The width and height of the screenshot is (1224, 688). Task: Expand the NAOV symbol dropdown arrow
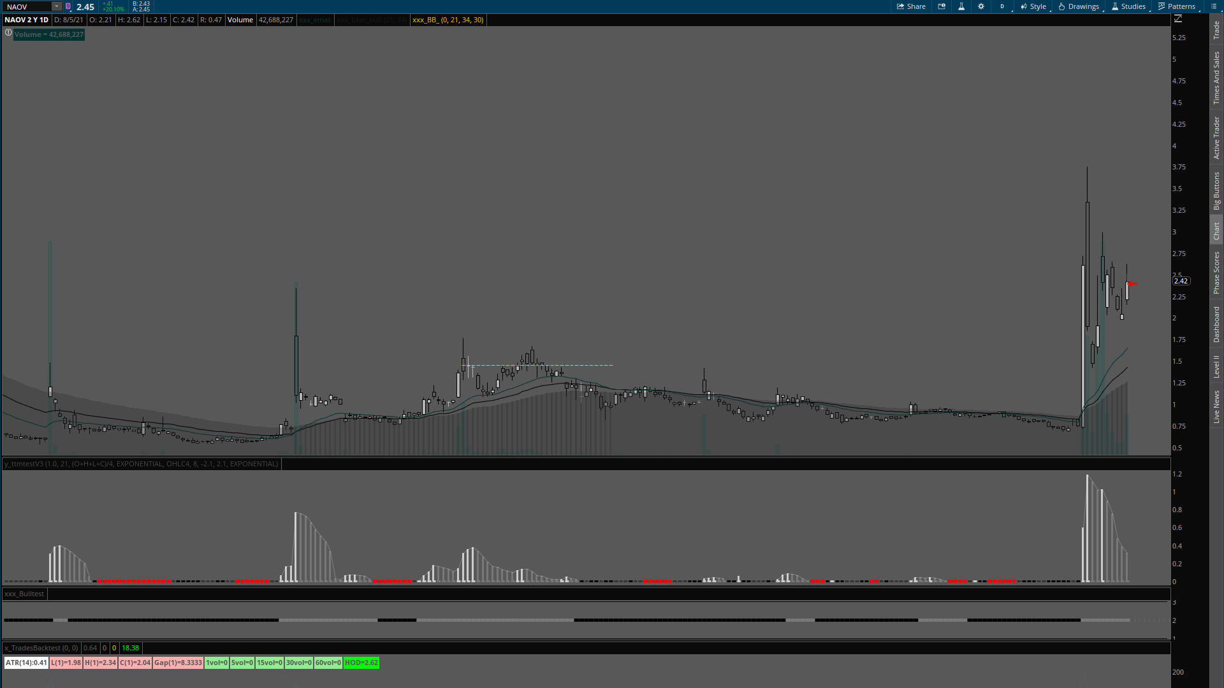[57, 6]
